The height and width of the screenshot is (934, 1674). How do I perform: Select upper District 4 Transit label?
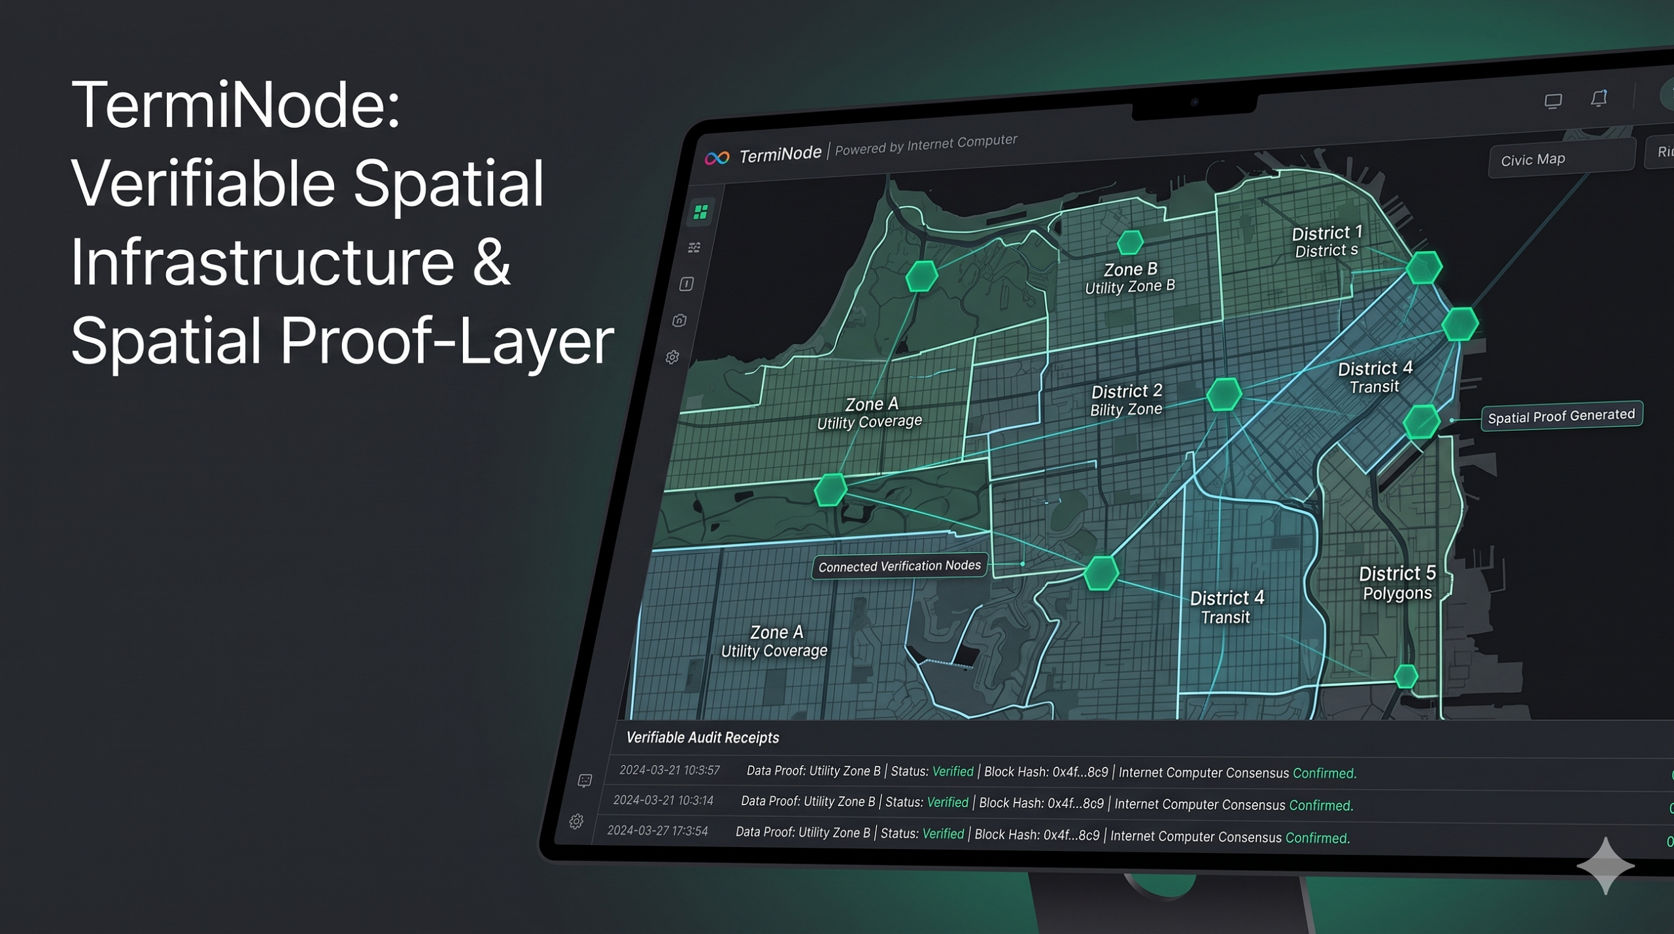(x=1375, y=377)
